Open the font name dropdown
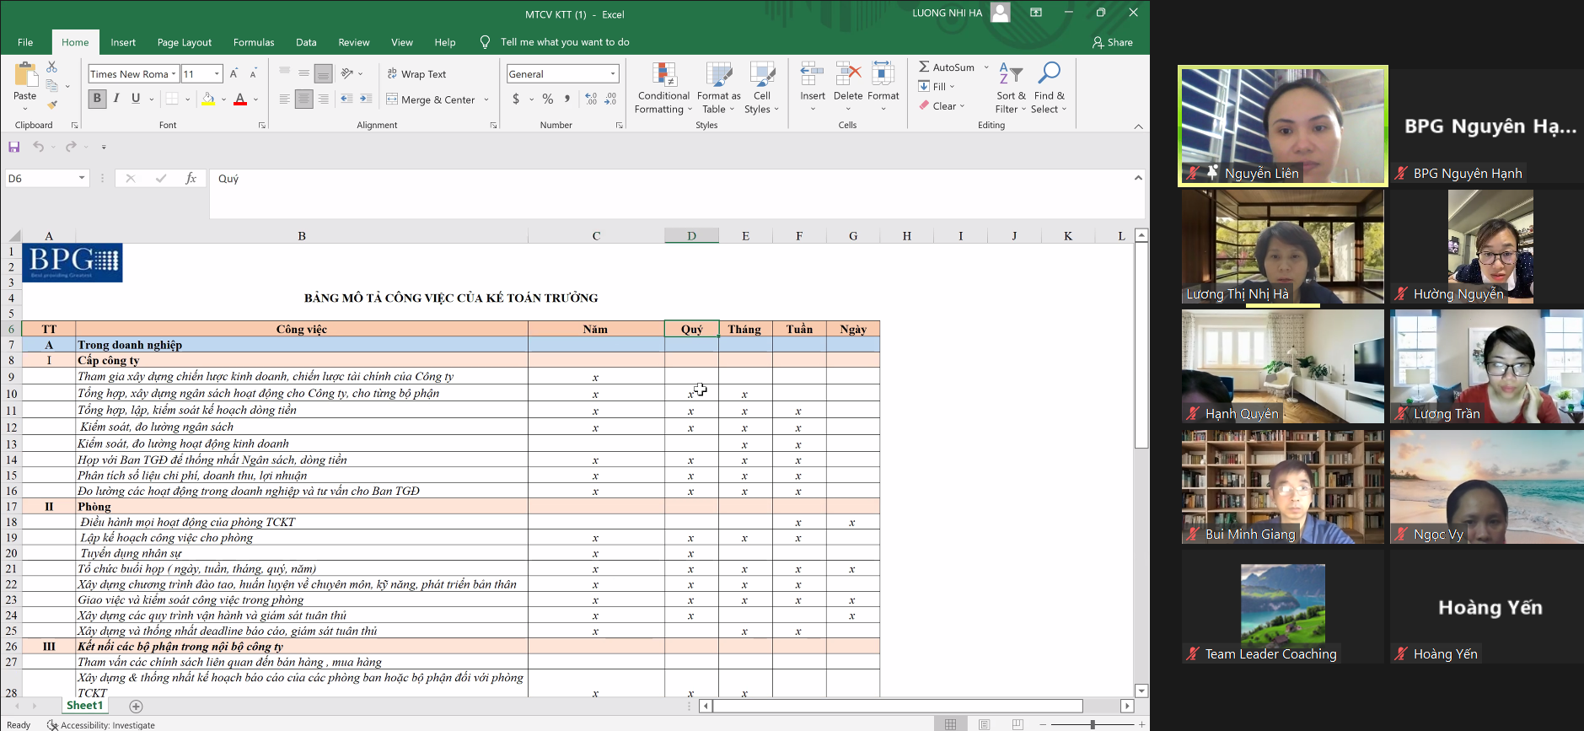1584x731 pixels. click(x=174, y=74)
